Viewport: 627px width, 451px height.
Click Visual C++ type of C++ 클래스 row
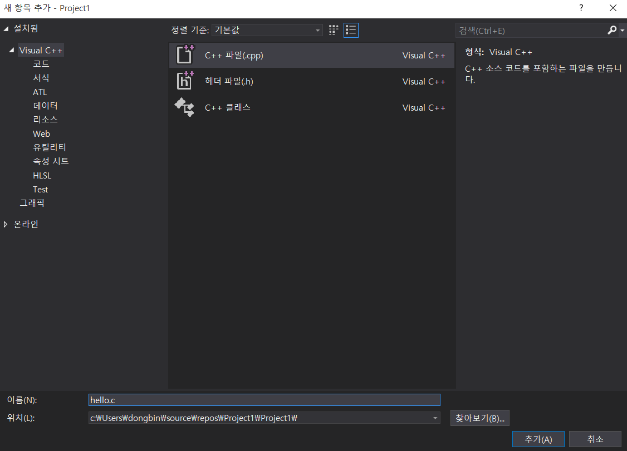(x=423, y=108)
